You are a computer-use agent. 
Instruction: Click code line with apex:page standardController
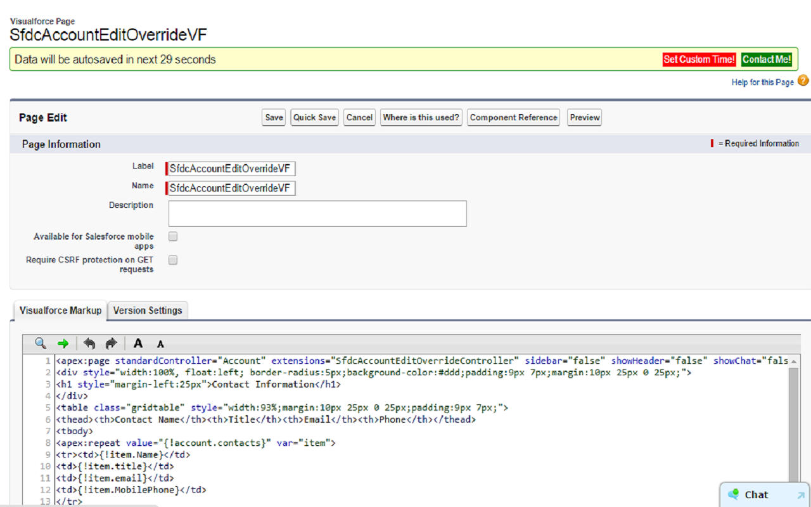[421, 361]
